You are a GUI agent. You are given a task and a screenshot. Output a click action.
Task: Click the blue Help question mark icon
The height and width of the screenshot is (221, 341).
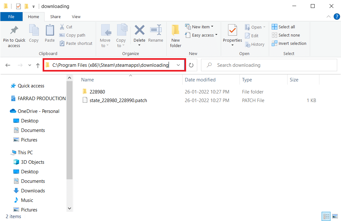pyautogui.click(x=337, y=17)
